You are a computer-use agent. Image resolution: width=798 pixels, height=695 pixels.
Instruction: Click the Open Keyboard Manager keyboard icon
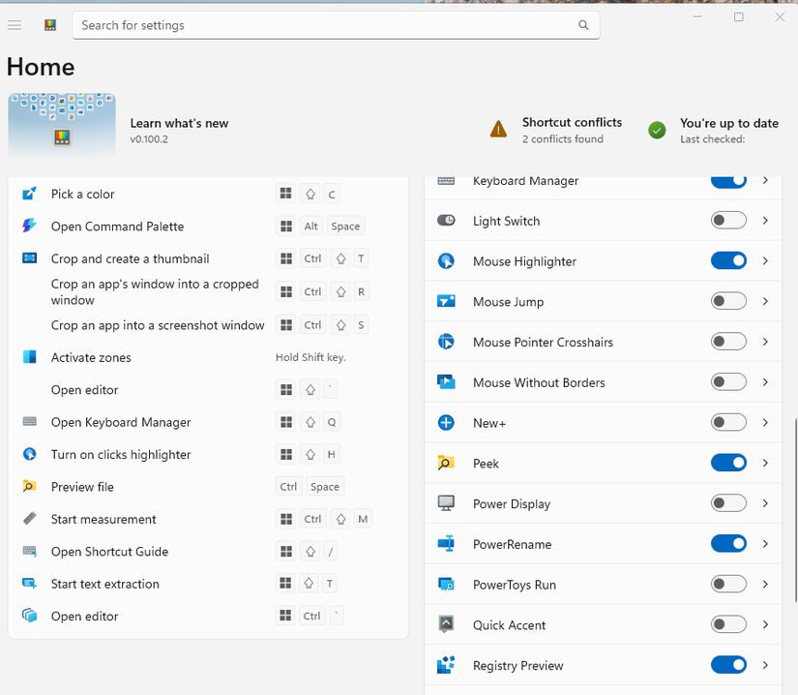point(30,421)
